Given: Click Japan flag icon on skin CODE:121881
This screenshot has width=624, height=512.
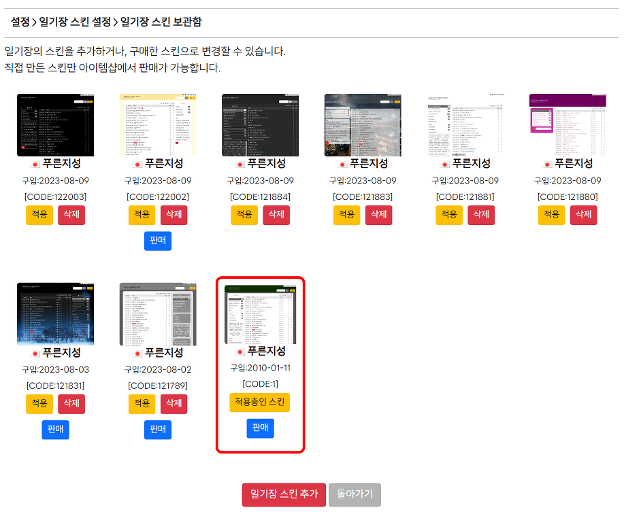Looking at the screenshot, I should [445, 164].
